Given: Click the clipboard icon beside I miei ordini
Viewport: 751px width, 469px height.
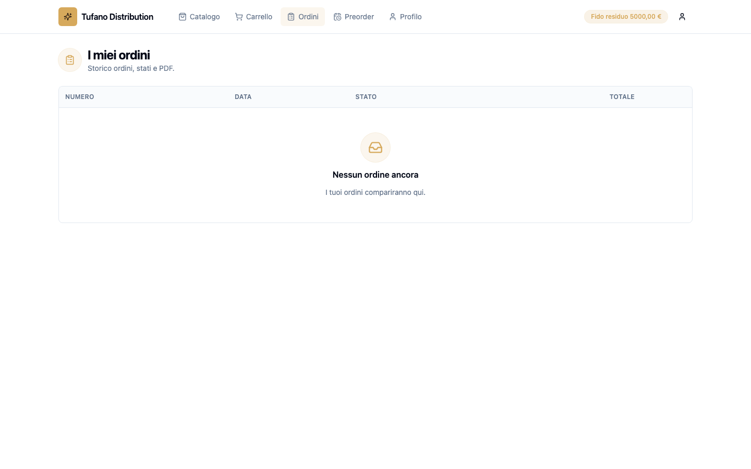Looking at the screenshot, I should point(70,60).
